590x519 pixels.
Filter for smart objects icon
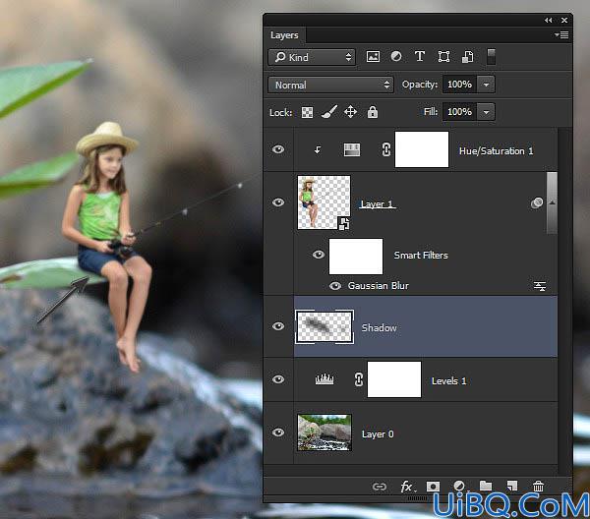point(467,57)
